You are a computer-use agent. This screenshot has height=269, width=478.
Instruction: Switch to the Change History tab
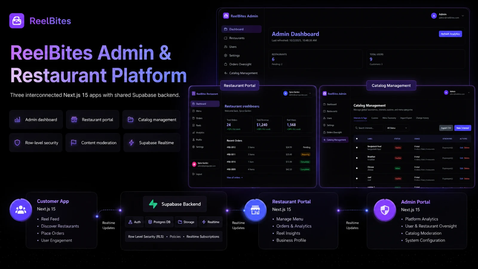[x=422, y=118]
